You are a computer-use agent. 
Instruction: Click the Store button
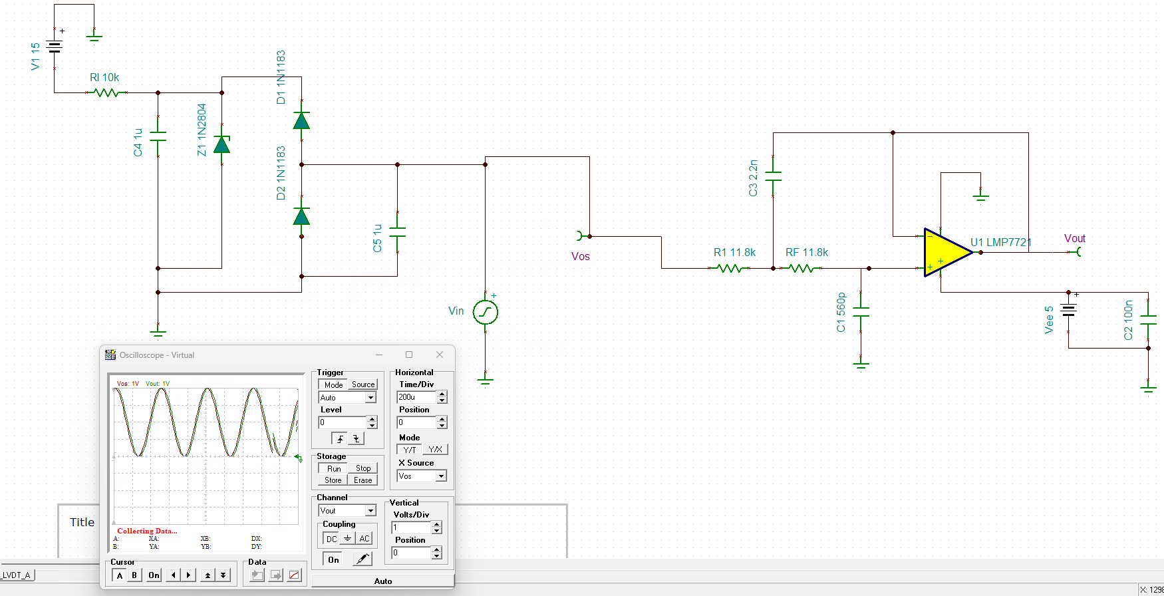point(333,480)
